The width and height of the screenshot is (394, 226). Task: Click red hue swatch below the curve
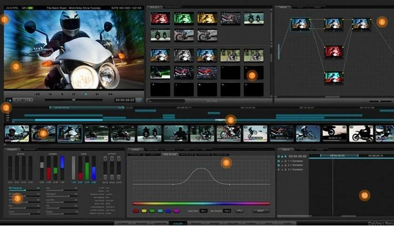136,211
